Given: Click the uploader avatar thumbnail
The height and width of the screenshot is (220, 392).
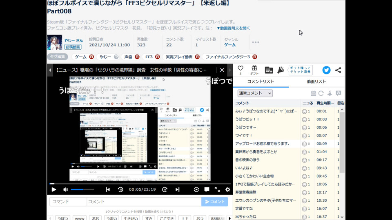Looking at the screenshot, I should pos(54,42).
